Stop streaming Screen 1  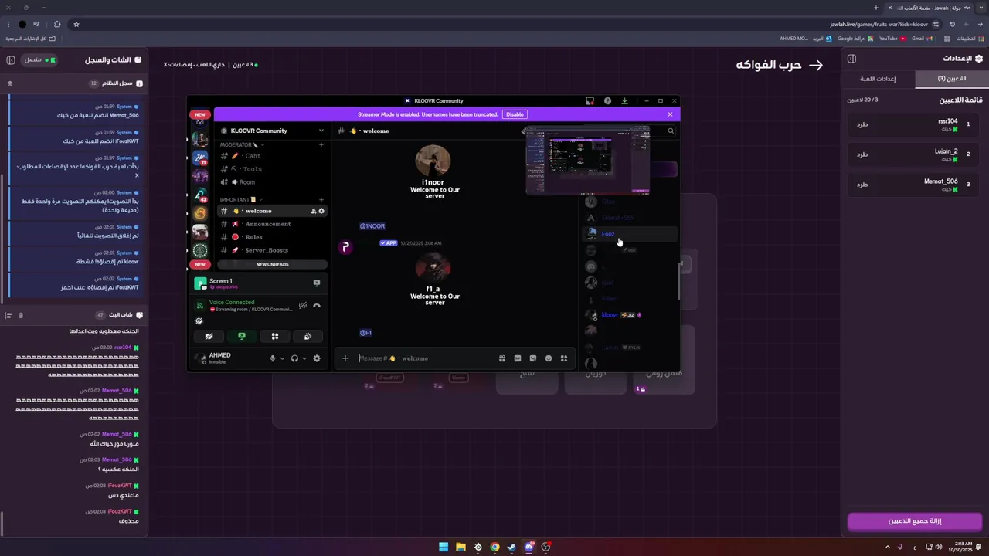[x=317, y=283]
